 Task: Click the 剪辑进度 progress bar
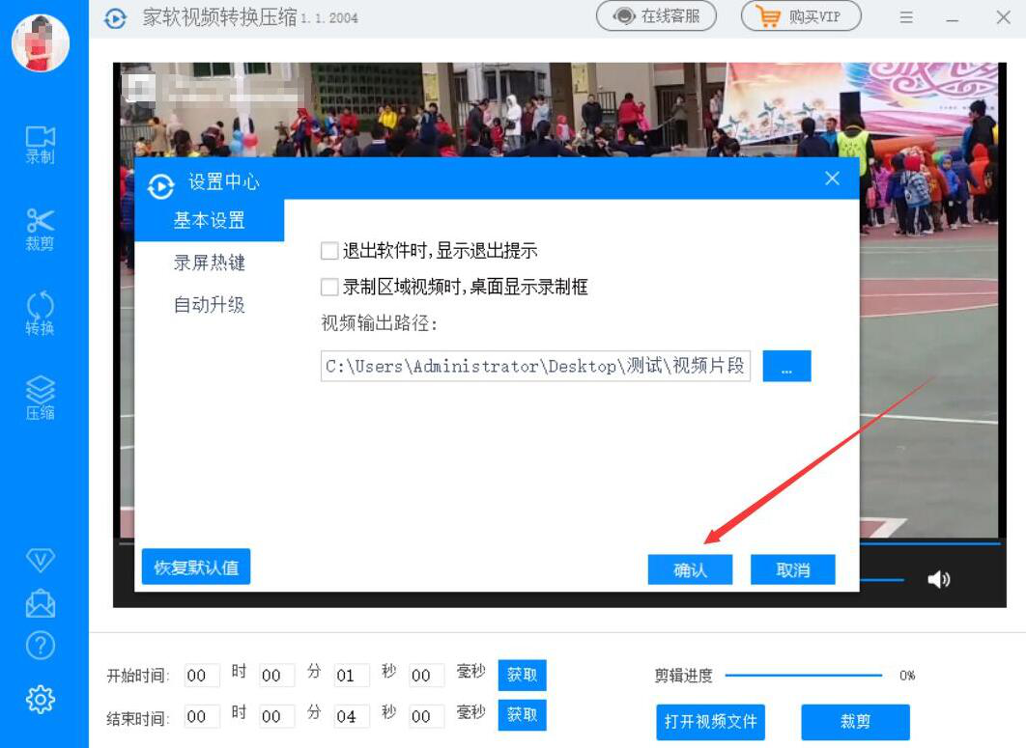[804, 675]
